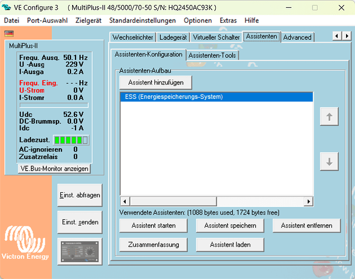Open the Extras menu

click(x=228, y=20)
